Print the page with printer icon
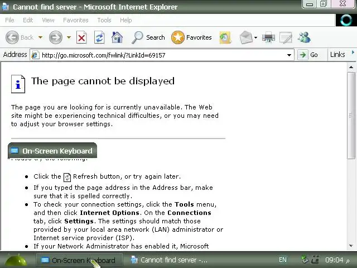 [x=268, y=37]
